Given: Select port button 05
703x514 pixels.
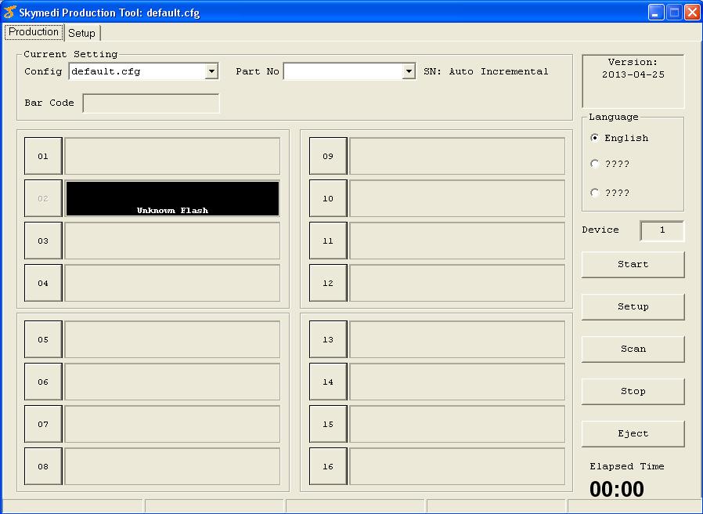Looking at the screenshot, I should pyautogui.click(x=43, y=339).
